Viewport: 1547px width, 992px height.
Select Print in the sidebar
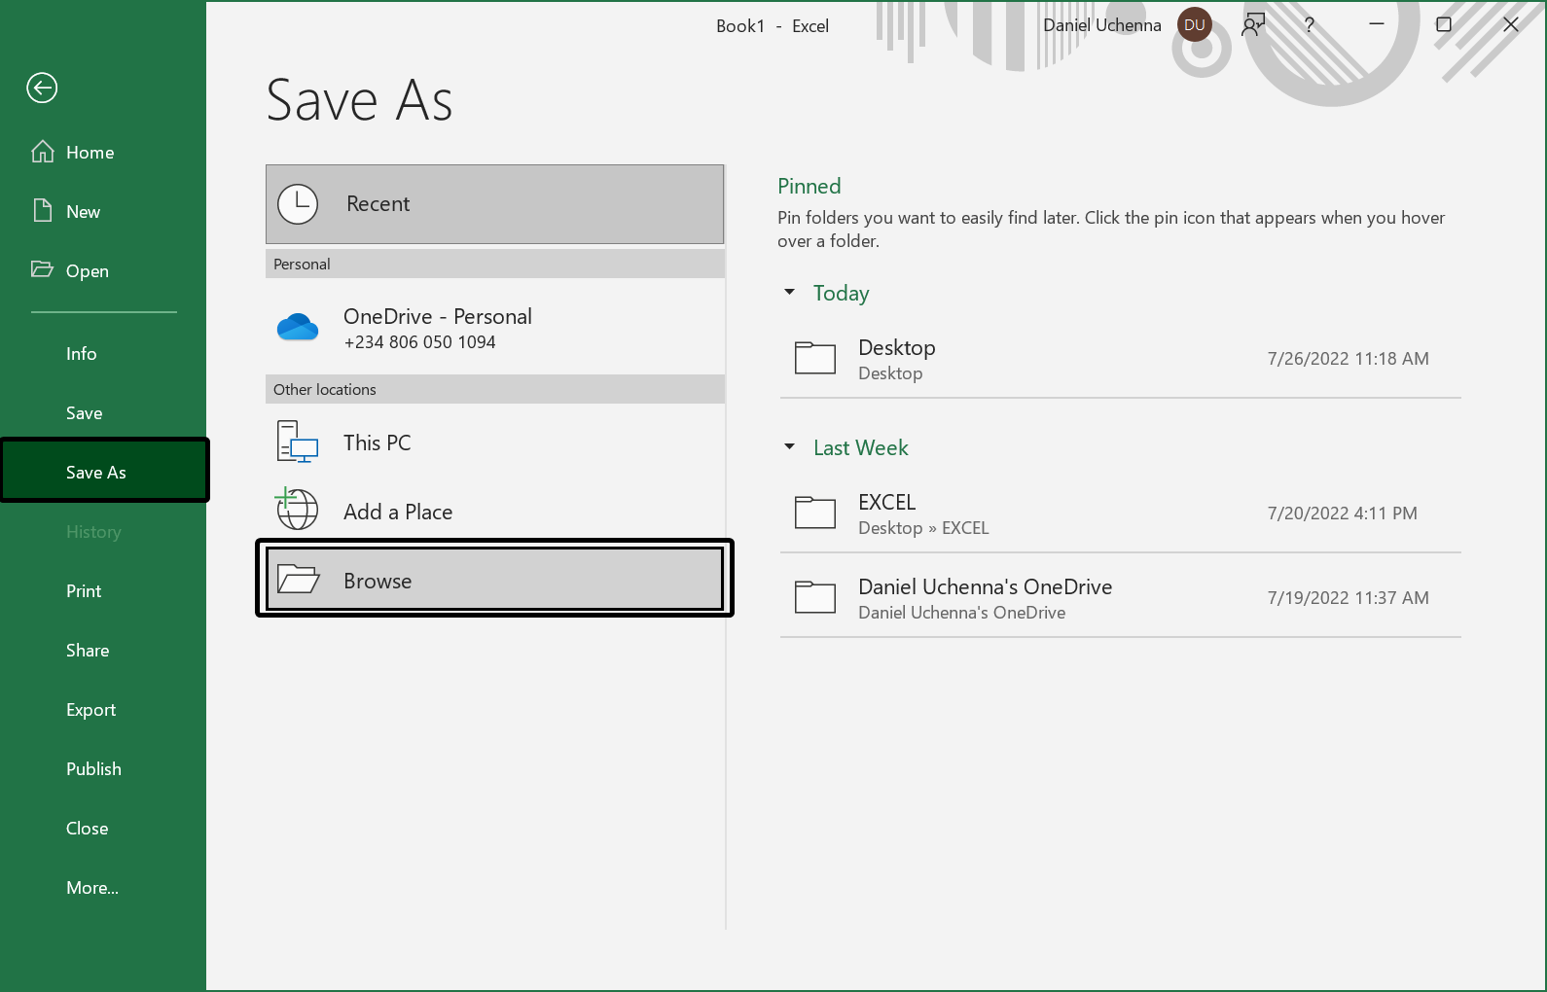click(x=84, y=591)
